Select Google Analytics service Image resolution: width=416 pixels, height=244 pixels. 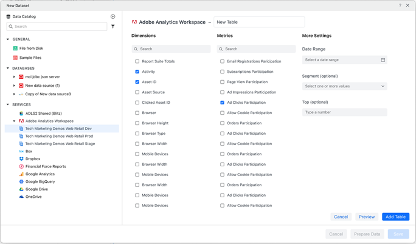(x=40, y=174)
